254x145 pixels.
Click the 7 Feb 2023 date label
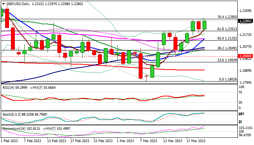coord(33,141)
